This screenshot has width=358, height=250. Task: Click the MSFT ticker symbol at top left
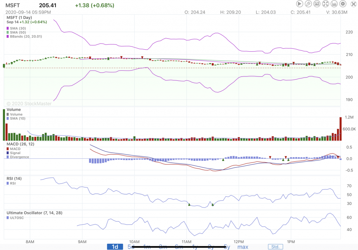(12, 5)
